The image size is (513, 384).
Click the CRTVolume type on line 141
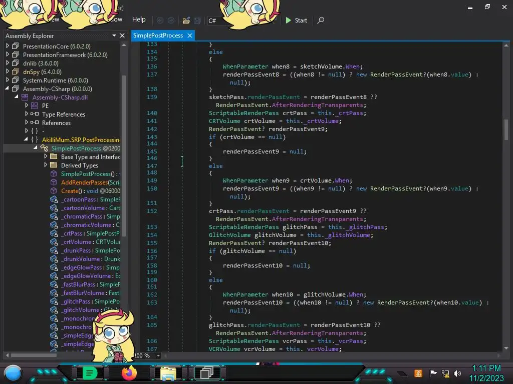[224, 121]
